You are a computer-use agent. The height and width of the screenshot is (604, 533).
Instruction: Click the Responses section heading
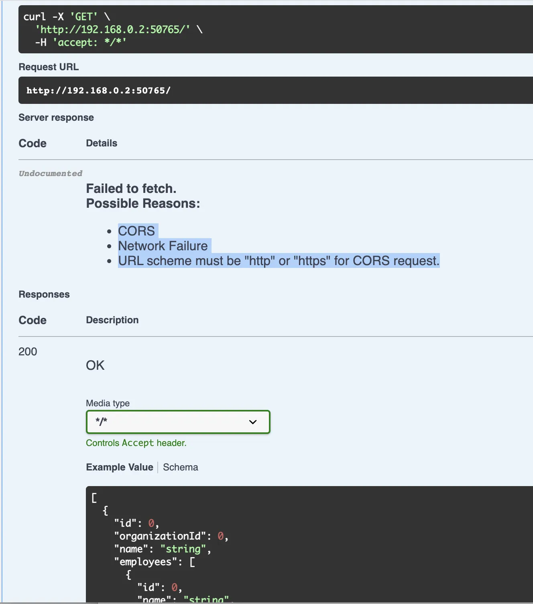(x=44, y=294)
